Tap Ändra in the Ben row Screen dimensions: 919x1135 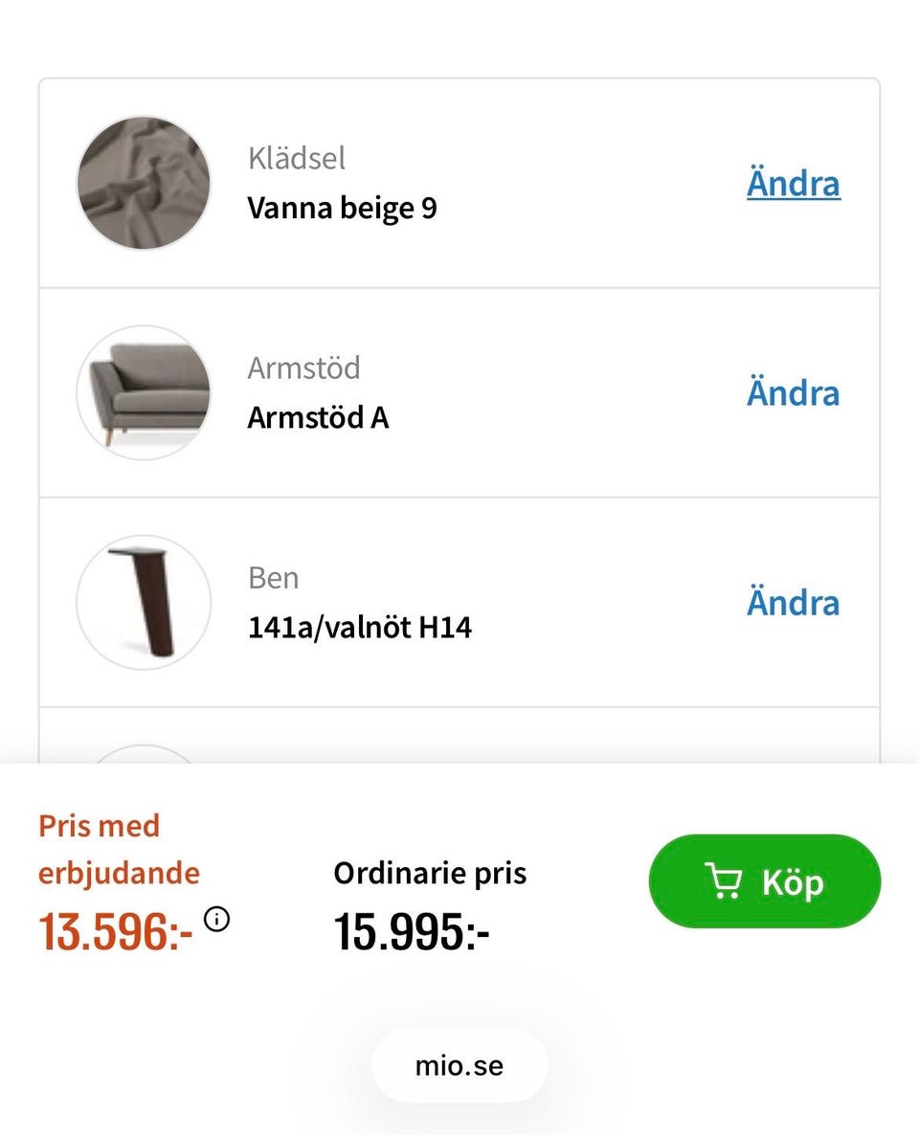[x=793, y=603]
